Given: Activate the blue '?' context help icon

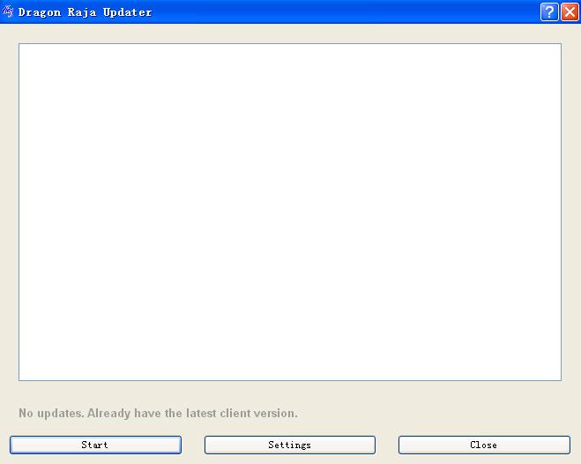Looking at the screenshot, I should pyautogui.click(x=549, y=12).
